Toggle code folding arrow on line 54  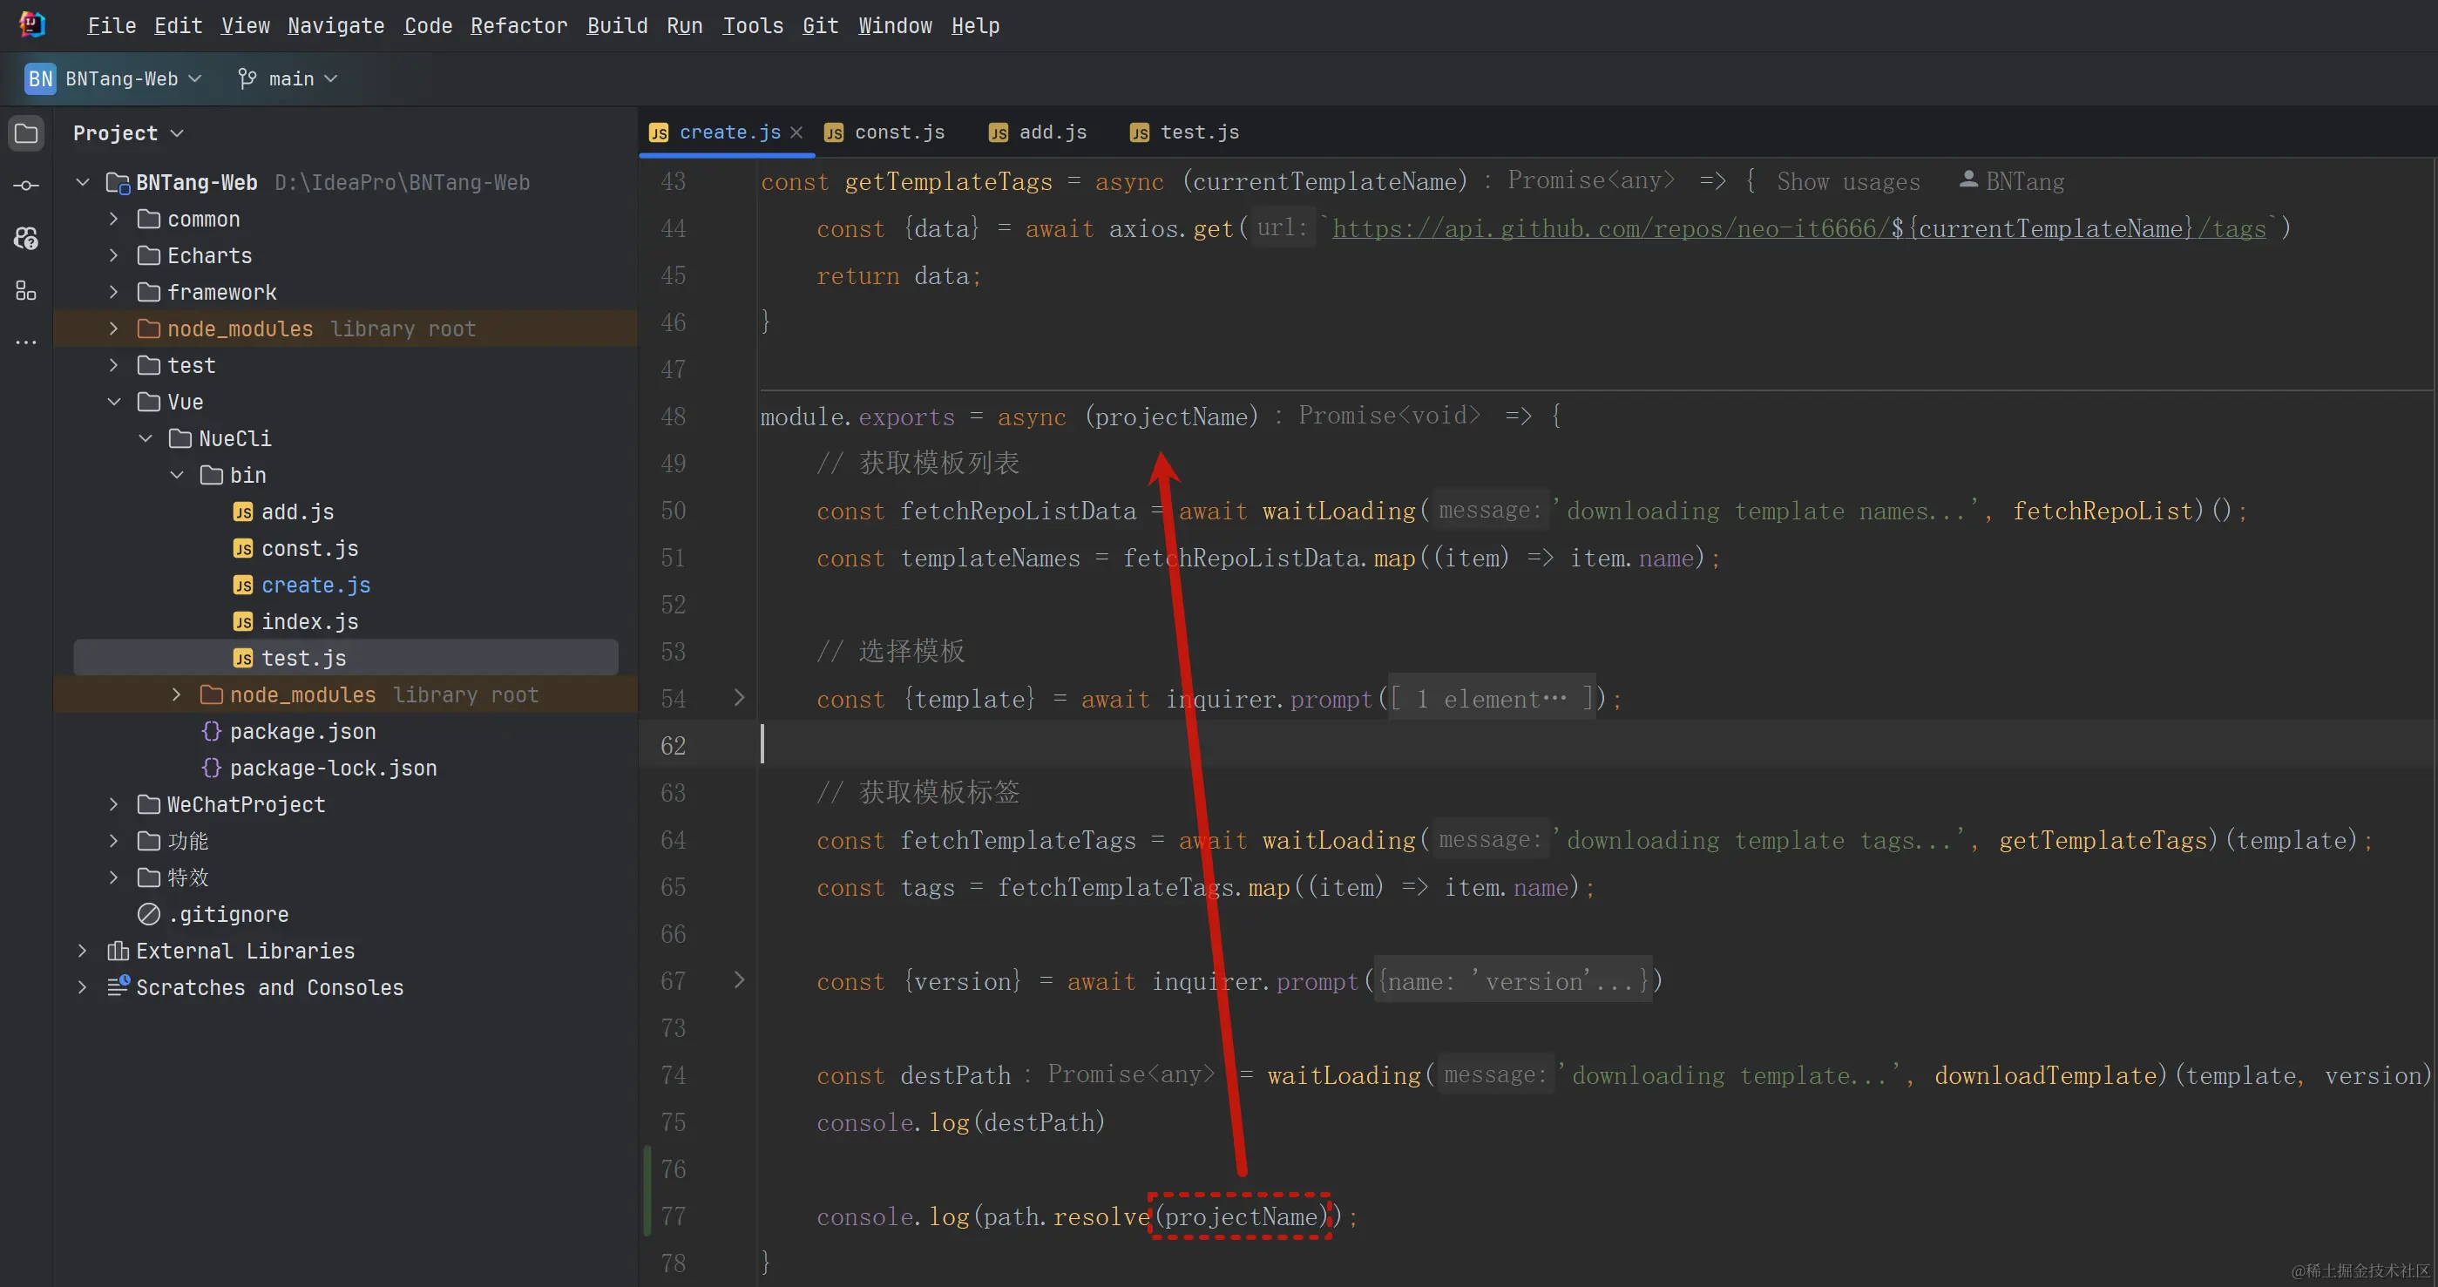pyautogui.click(x=739, y=698)
